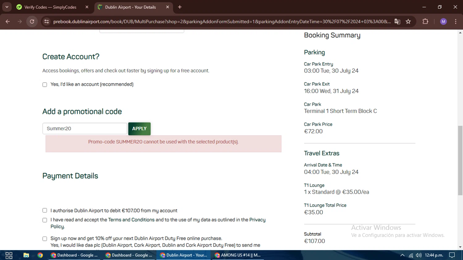Open the extensions puzzle icon
Viewport: 463px width, 260px height.
coord(425,22)
